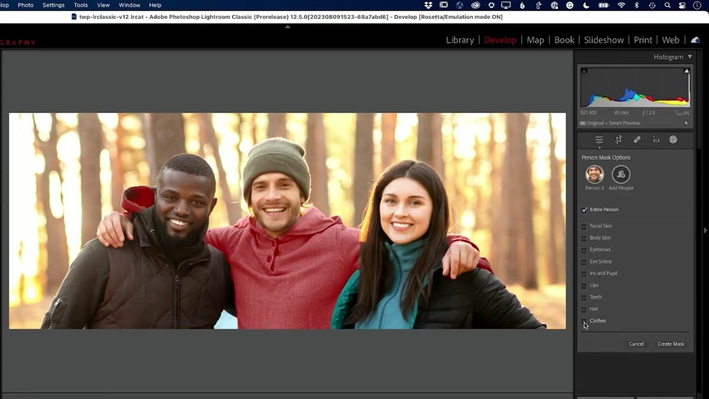Enable the Eyebrows checkbox
This screenshot has height=399, width=709.
pos(584,250)
